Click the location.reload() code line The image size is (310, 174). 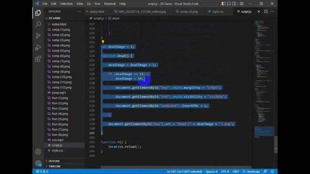coord(125,146)
